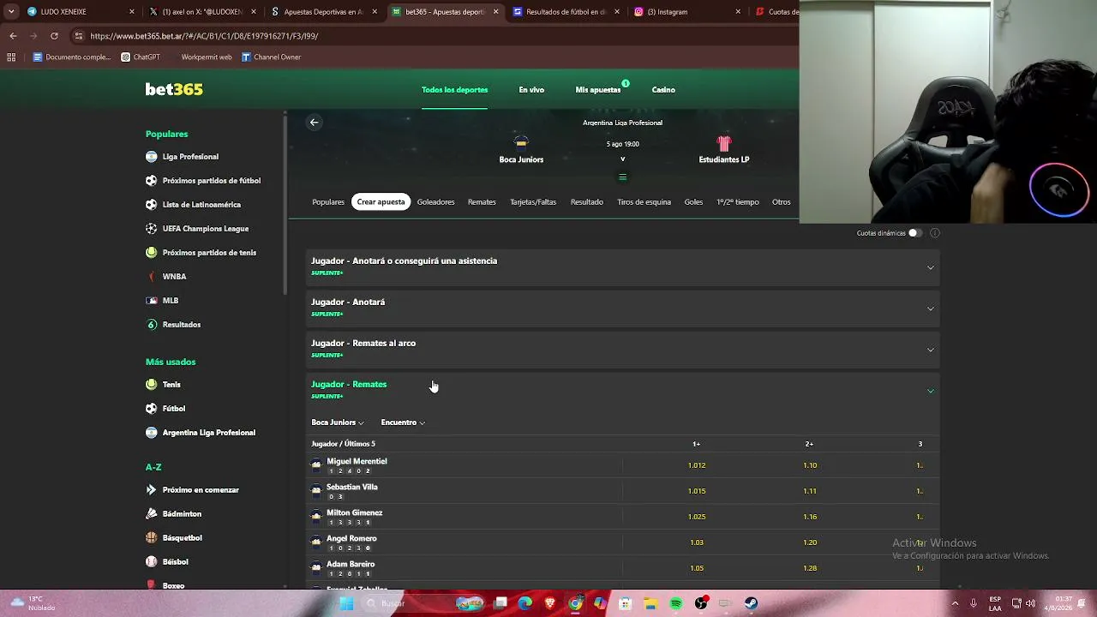
Task: Open the En vivo section
Action: (531, 90)
